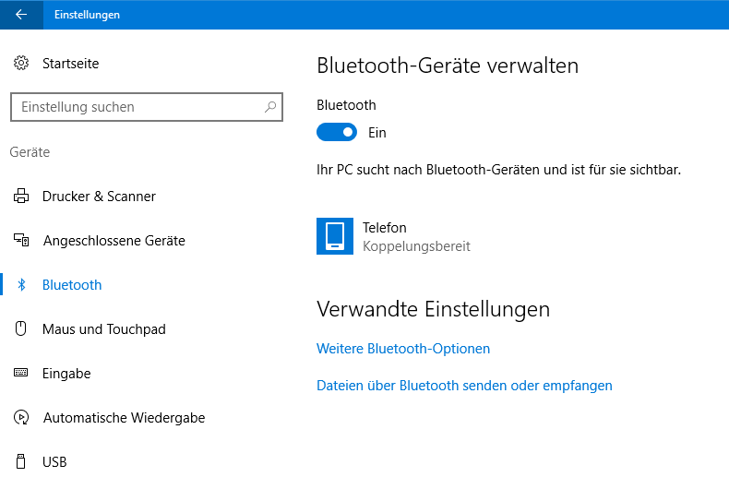Viewport: 729px width, 477px height.
Task: Open Automatische Wiedergabe settings page
Action: point(124,418)
